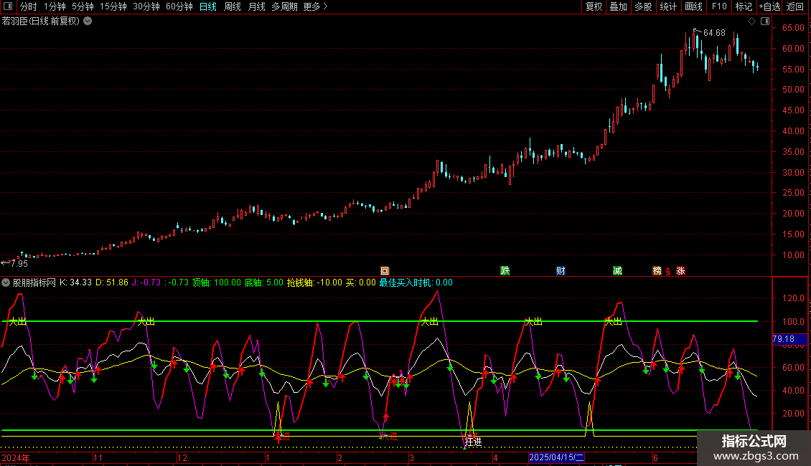This screenshot has height=466, width=811.
Task: Click the 7.95 low price label
Action: (x=19, y=264)
